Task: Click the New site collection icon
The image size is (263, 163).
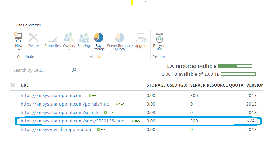Action: coord(18,37)
